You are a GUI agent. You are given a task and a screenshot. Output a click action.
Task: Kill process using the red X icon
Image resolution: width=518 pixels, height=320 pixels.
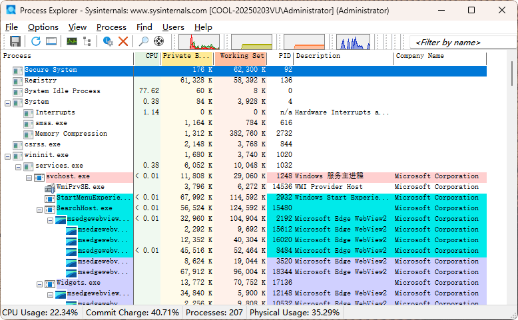pos(123,41)
